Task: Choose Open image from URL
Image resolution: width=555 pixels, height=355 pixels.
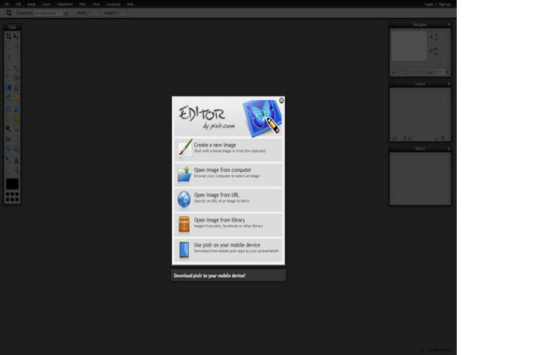Action: tap(229, 199)
